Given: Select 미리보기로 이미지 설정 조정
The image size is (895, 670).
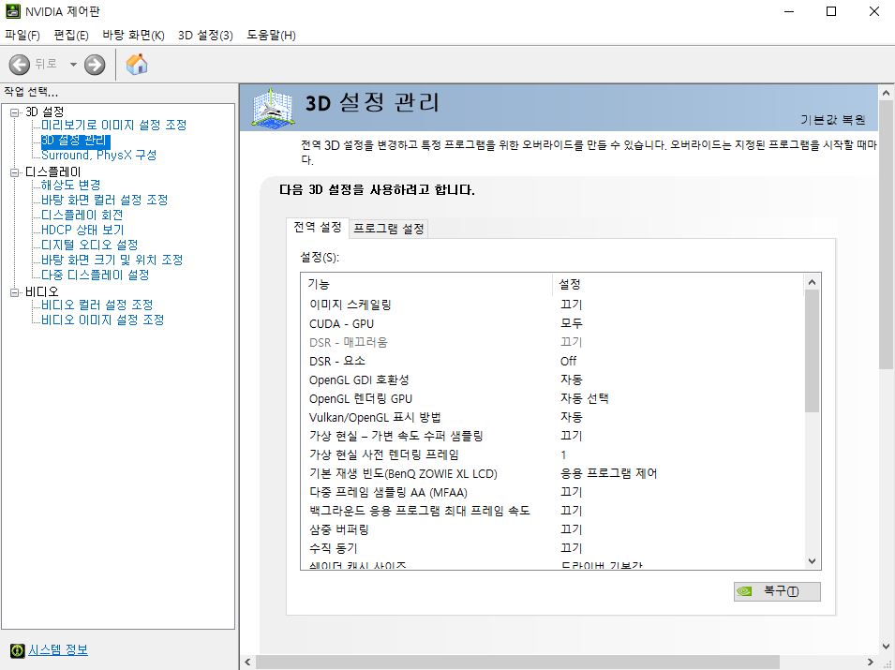Looking at the screenshot, I should pyautogui.click(x=113, y=125).
